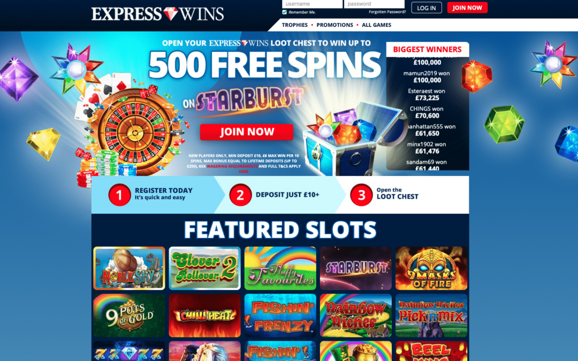This screenshot has height=361, width=578.
Task: Open the Noble Sky slot thumbnail
Action: coord(129,268)
